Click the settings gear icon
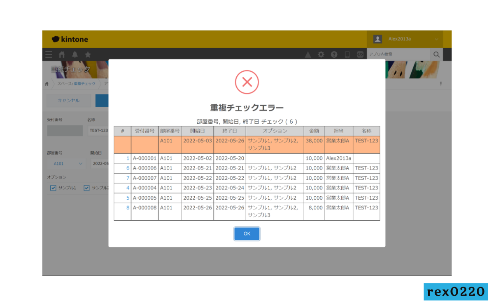 tap(321, 54)
